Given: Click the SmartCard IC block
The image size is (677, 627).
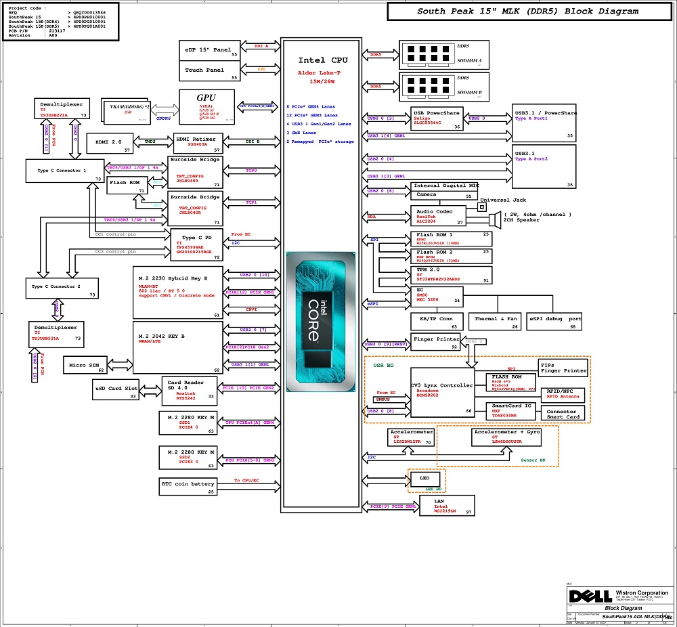Looking at the screenshot, I should (510, 410).
